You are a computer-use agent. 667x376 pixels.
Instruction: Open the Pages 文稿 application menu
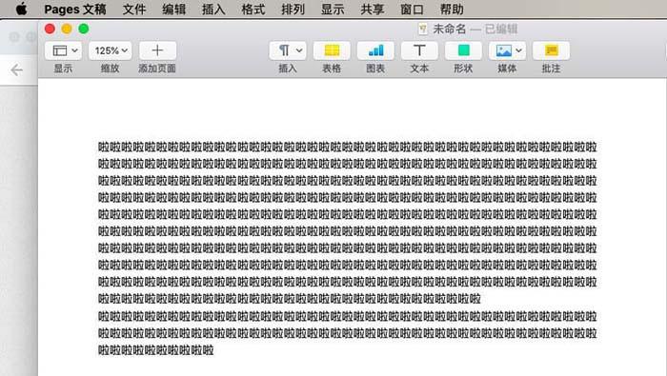(75, 9)
